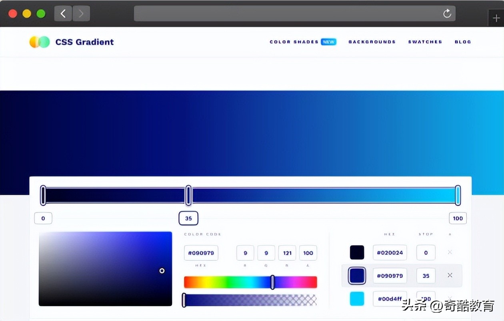Remove the #020024 color stop via its X icon
Screen dimensions: 504x321
pyautogui.click(x=450, y=252)
